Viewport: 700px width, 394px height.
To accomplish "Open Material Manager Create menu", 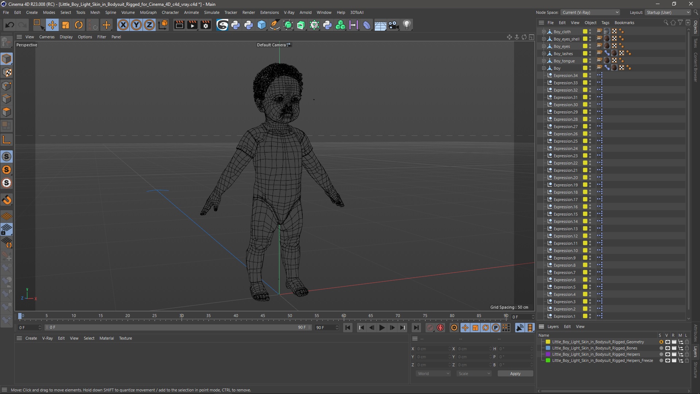I will pos(31,338).
